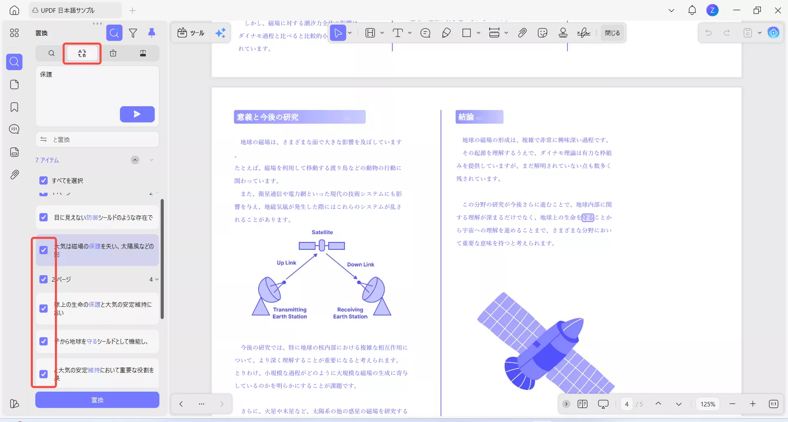
Task: Open the sticker tool in the toolbar
Action: (x=542, y=33)
